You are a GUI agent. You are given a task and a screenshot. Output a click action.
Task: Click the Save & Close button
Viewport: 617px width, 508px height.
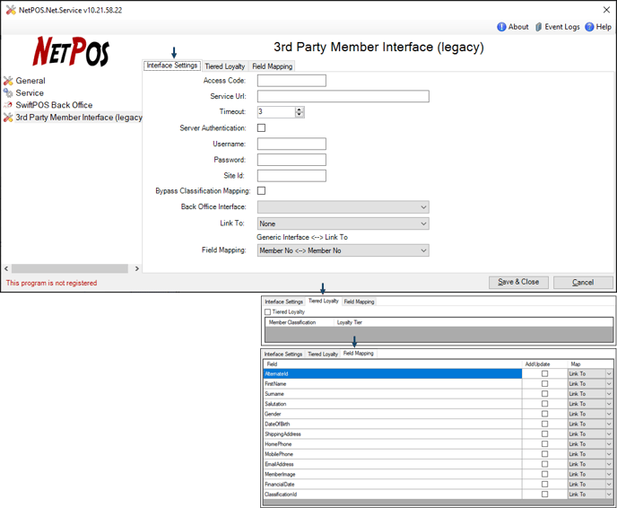coord(518,282)
